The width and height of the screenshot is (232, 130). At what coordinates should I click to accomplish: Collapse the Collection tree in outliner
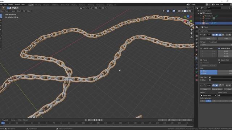pos(199,13)
